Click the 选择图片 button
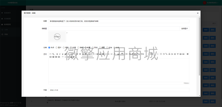The image size is (222, 107). 185,29
